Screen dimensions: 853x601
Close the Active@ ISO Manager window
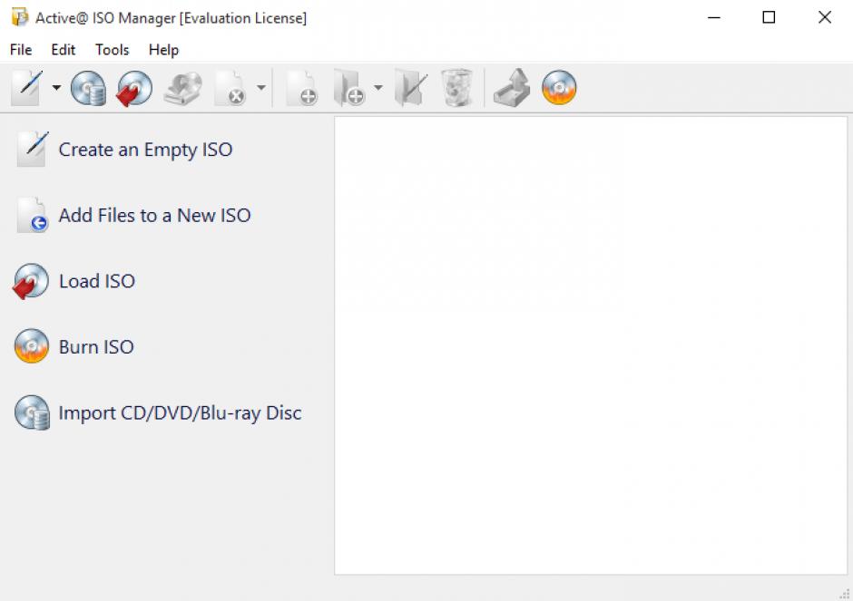click(x=825, y=17)
